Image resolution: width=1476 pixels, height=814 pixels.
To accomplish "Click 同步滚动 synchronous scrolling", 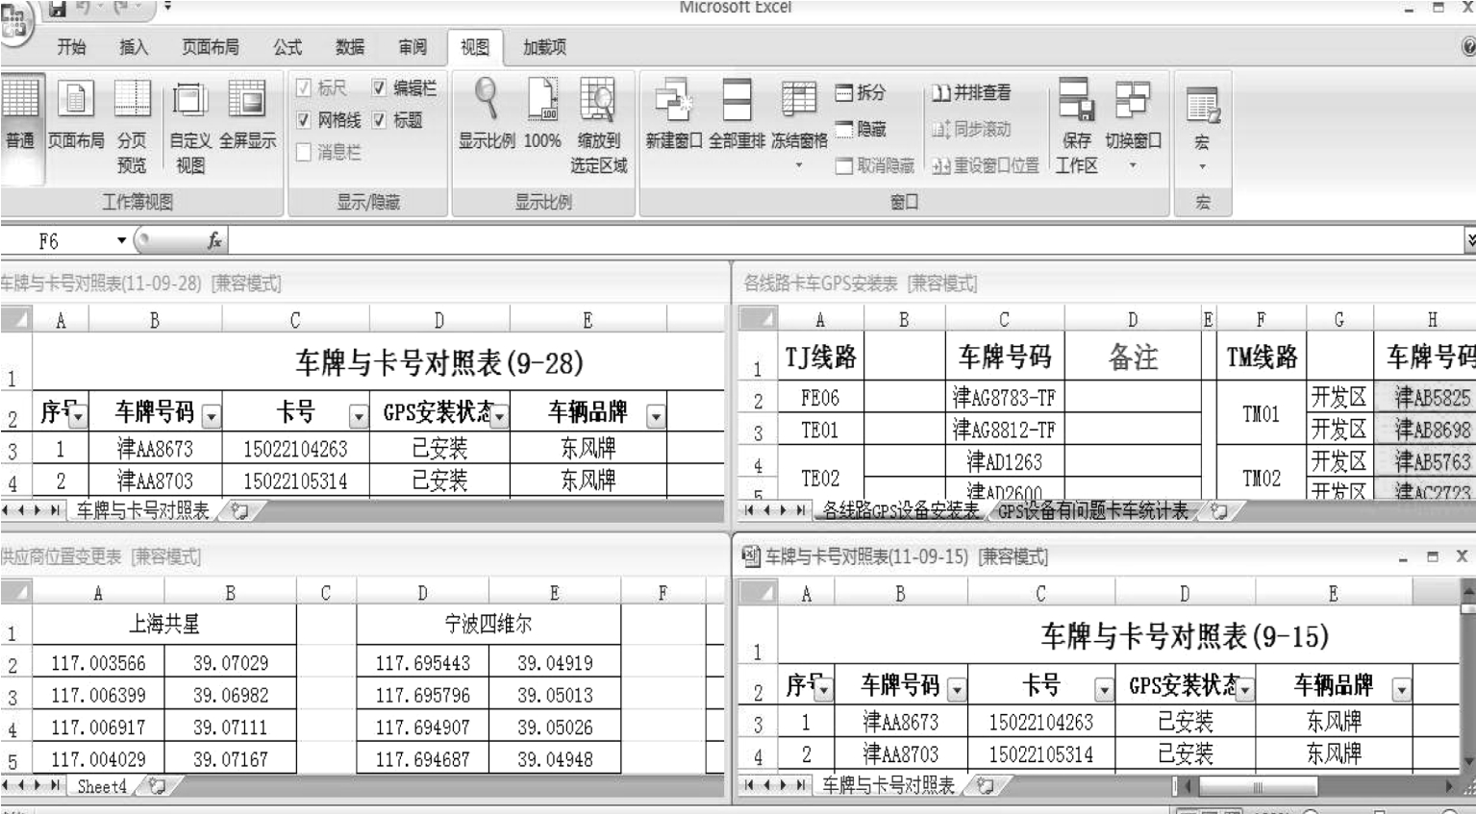I will (971, 129).
